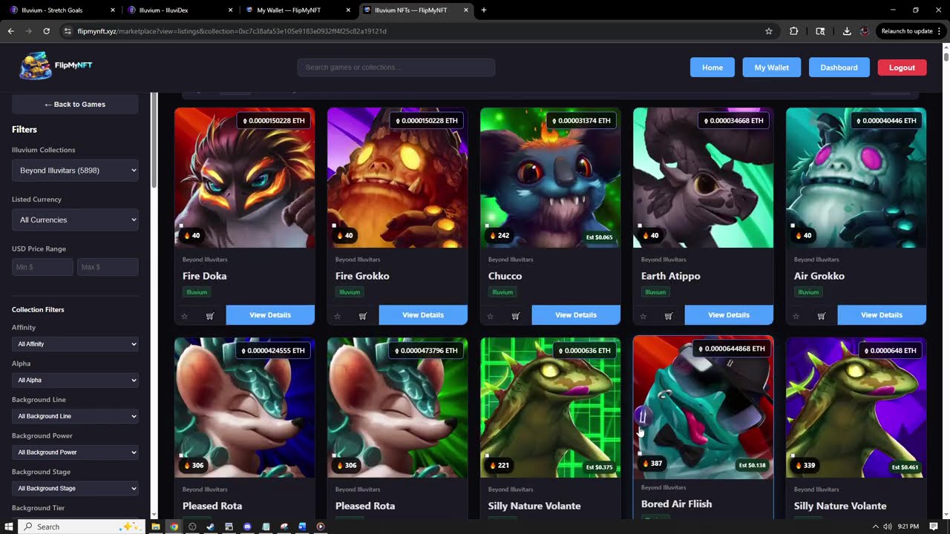Open Bored Air Fliish NFT image
The width and height of the screenshot is (950, 534).
tap(703, 407)
